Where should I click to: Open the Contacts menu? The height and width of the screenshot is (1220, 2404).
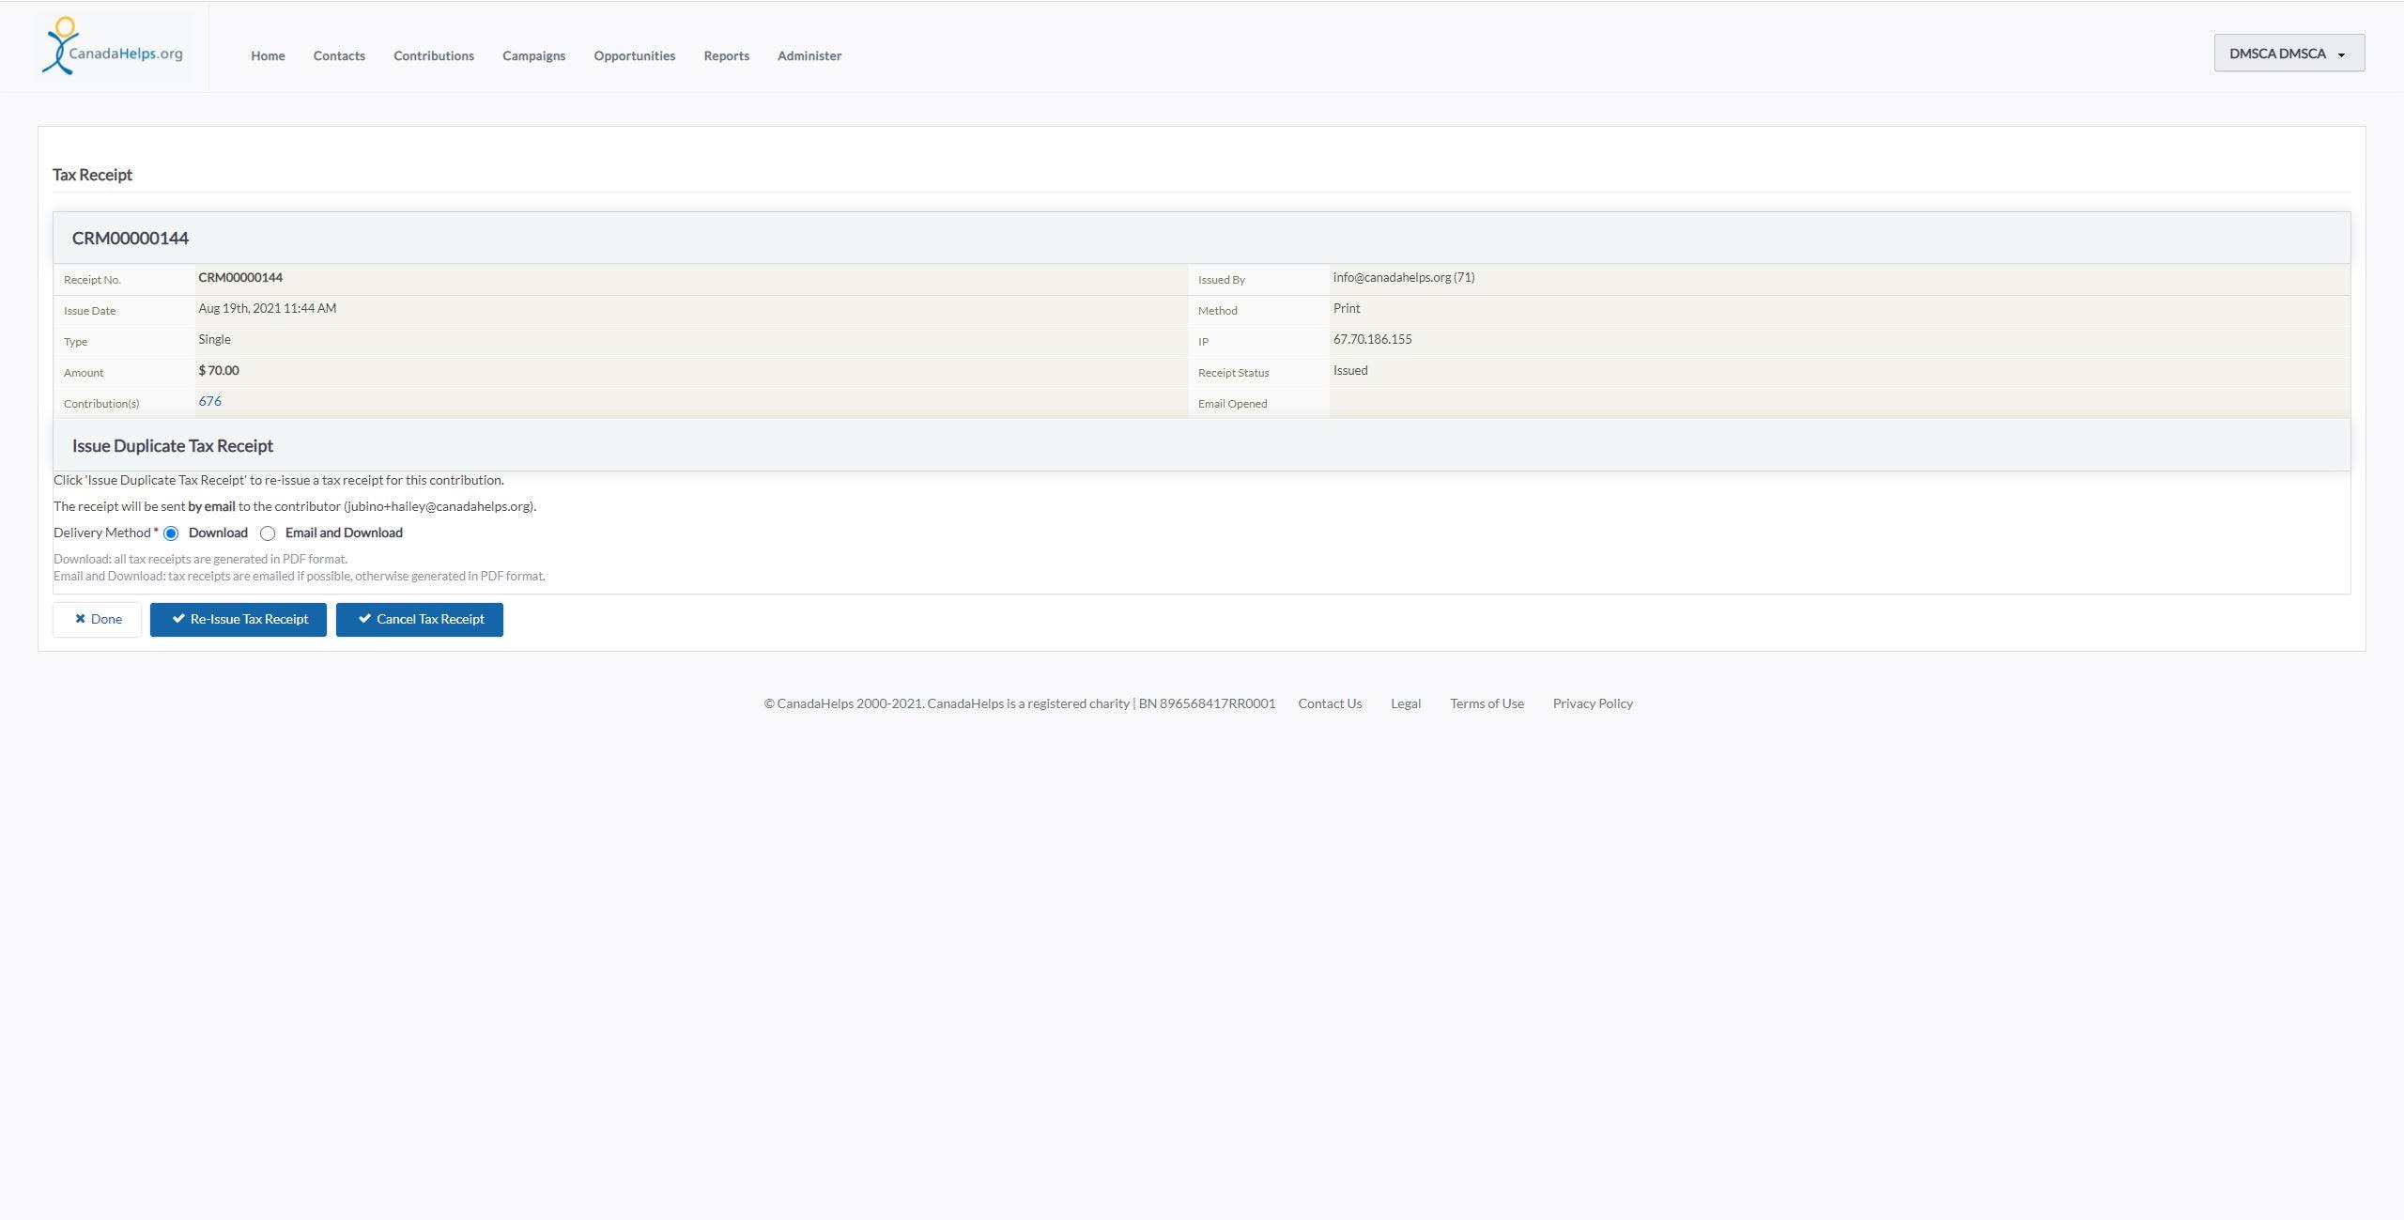(x=339, y=56)
